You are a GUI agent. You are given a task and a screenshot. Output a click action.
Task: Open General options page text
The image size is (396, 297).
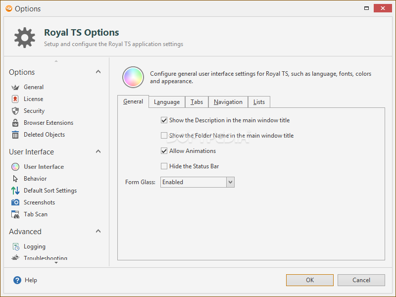coord(34,87)
